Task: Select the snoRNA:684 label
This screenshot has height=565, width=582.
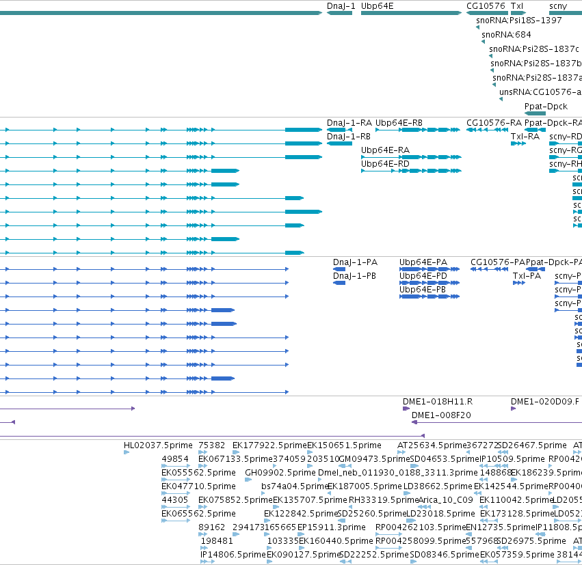Action: 506,34
